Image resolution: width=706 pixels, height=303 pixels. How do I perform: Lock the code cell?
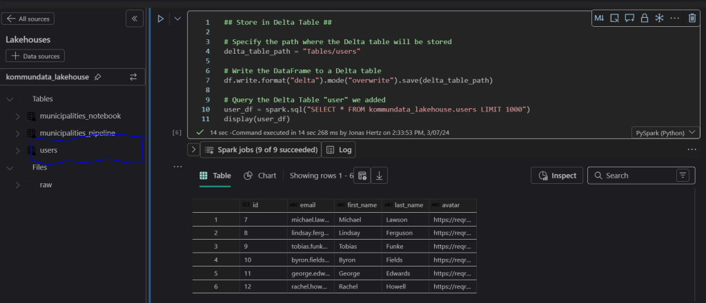(x=645, y=19)
